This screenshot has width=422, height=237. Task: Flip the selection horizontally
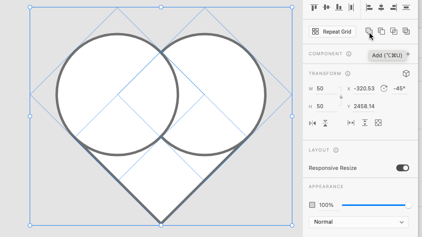(312, 123)
